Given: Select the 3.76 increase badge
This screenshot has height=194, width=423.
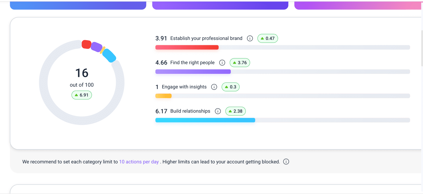Looking at the screenshot, I should coord(240,63).
